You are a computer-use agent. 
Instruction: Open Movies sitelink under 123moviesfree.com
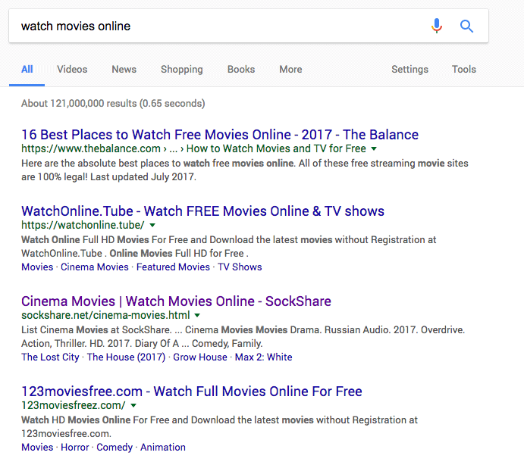[x=37, y=448]
